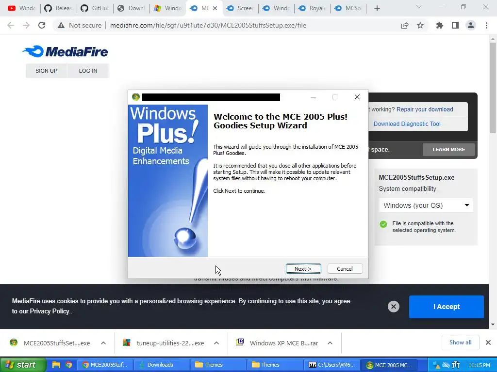Click the green compatibility checkmark icon
Image resolution: width=497 pixels, height=372 pixels.
383,224
